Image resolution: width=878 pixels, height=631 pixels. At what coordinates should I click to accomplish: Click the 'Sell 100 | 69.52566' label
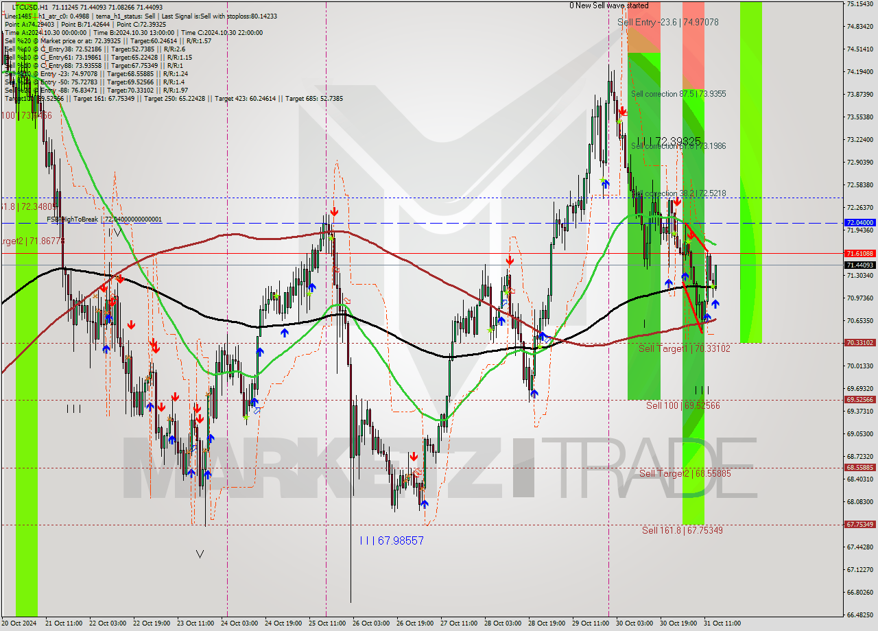tap(683, 405)
